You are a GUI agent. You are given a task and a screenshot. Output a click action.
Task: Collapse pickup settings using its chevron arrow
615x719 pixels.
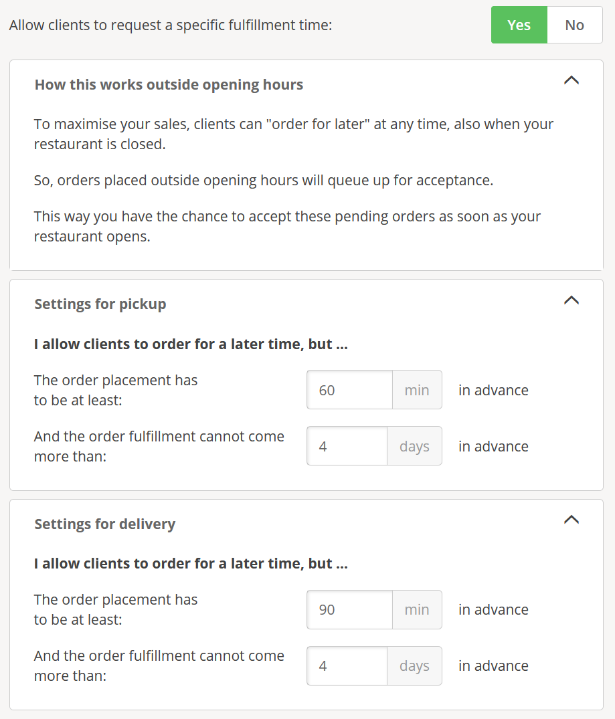pyautogui.click(x=571, y=300)
